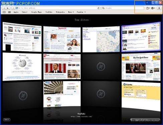The height and width of the screenshot is (125, 163).
Task: Click the Edit button at bottom left
Action: [x=7, y=120]
